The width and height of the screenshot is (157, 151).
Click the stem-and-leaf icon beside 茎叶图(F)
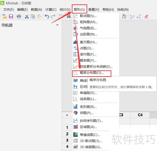click(x=75, y=54)
